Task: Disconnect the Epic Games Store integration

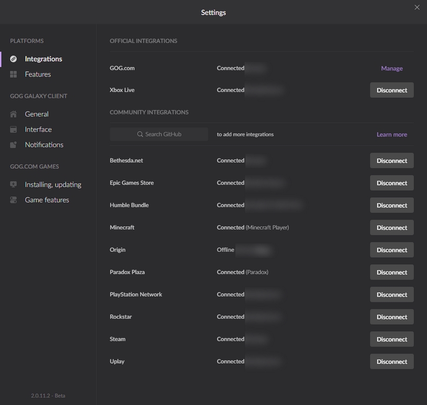Action: tap(392, 183)
